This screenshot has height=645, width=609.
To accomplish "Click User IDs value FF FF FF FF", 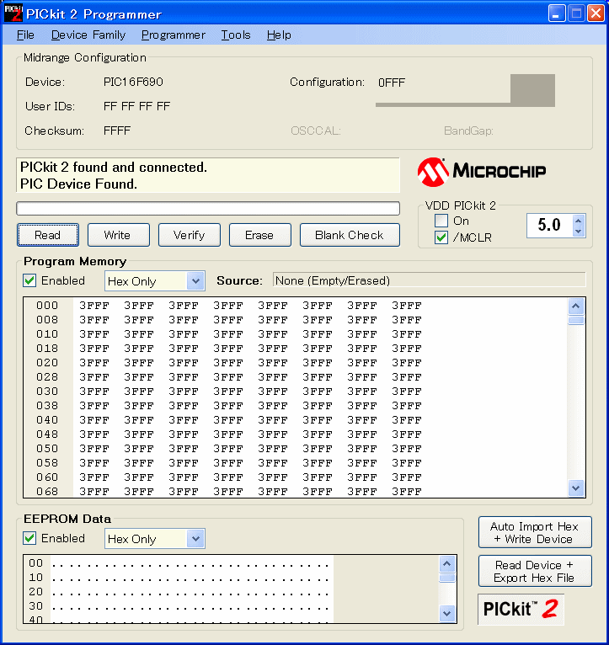I will [x=136, y=107].
